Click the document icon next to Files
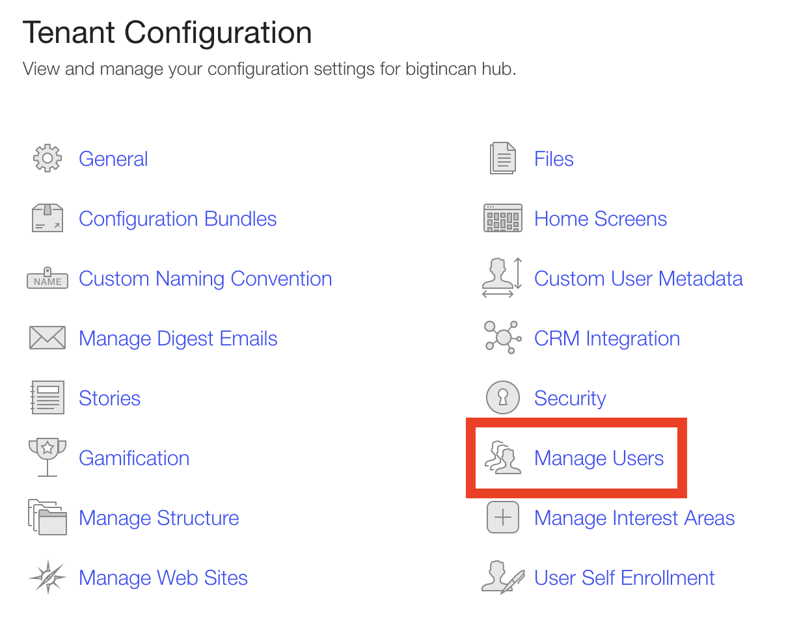 (x=503, y=158)
